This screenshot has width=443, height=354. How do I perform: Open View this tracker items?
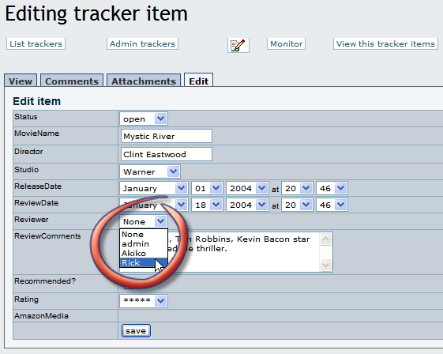[385, 43]
